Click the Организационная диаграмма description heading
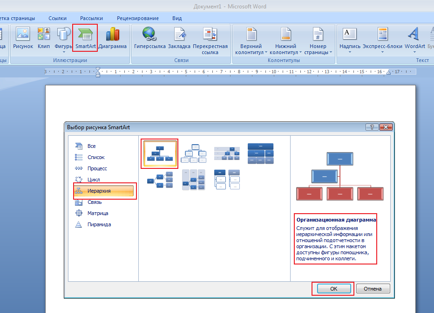 point(336,220)
